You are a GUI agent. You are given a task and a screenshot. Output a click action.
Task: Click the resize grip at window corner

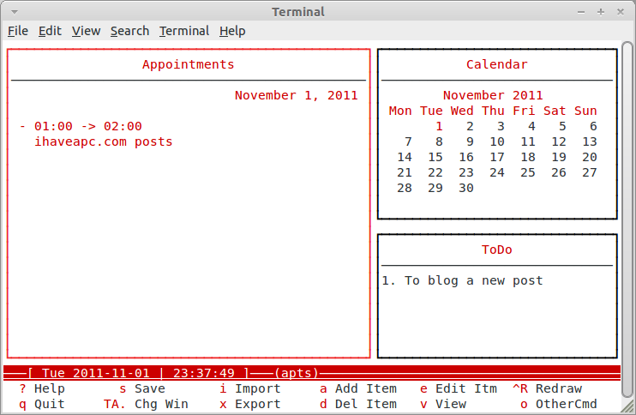click(628, 407)
